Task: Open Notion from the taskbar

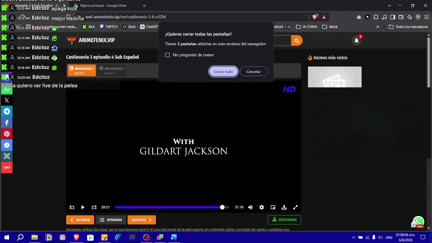Action: tap(49, 237)
